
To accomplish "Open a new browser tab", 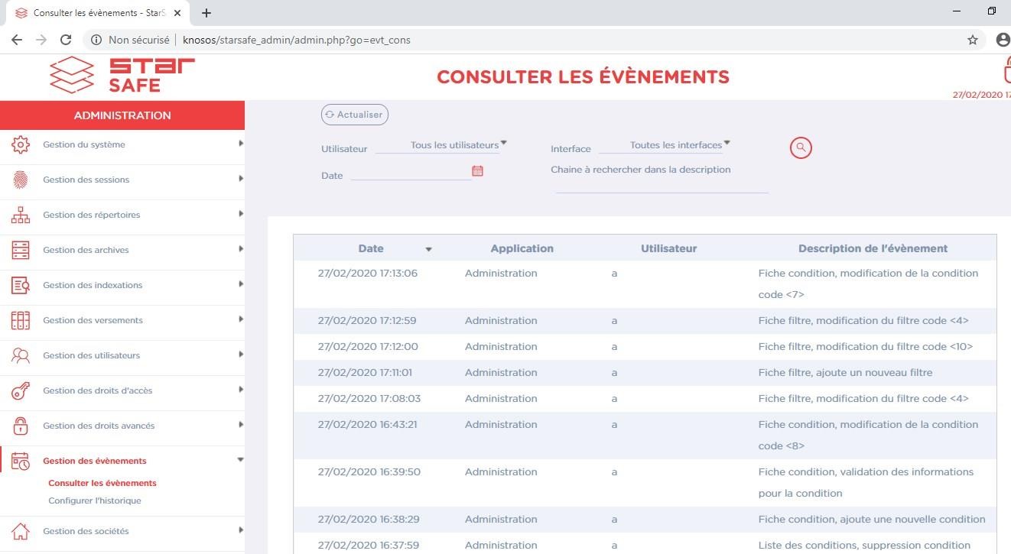I will [206, 13].
